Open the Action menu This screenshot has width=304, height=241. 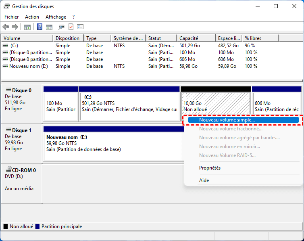click(x=32, y=17)
